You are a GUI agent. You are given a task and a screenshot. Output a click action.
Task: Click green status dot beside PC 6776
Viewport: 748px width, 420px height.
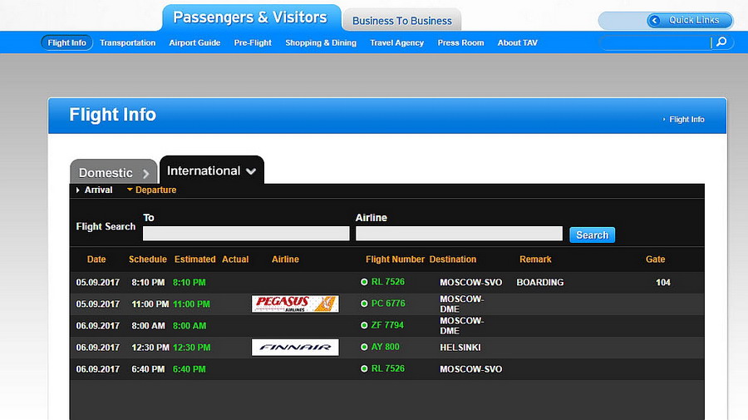364,304
